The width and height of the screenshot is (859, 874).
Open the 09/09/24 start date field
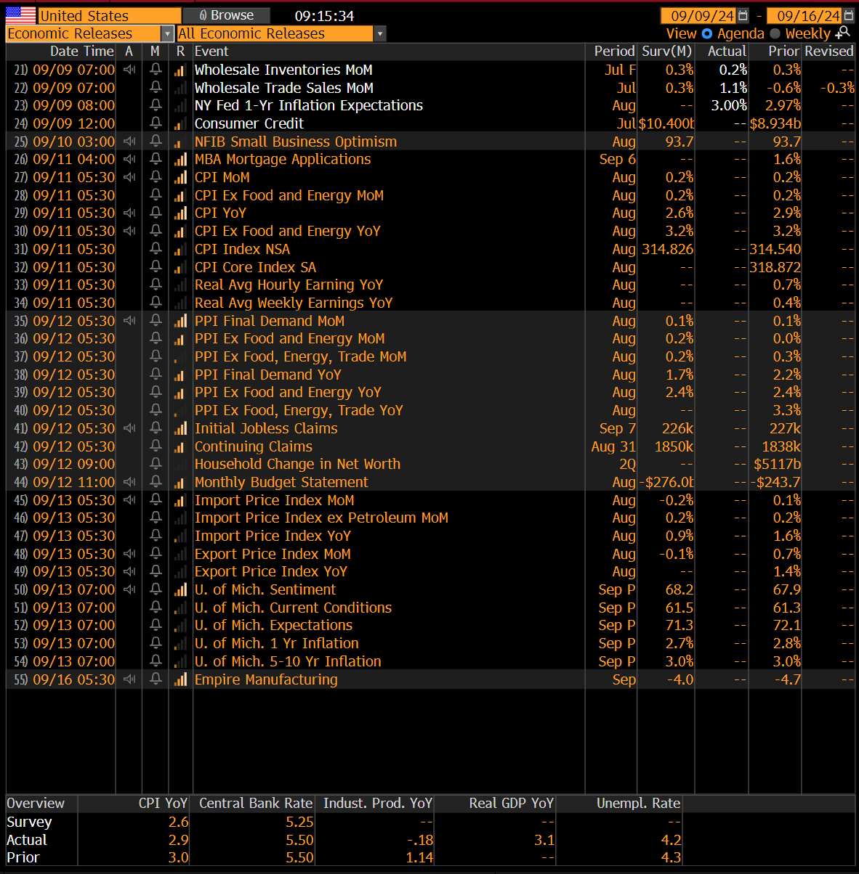tap(698, 15)
